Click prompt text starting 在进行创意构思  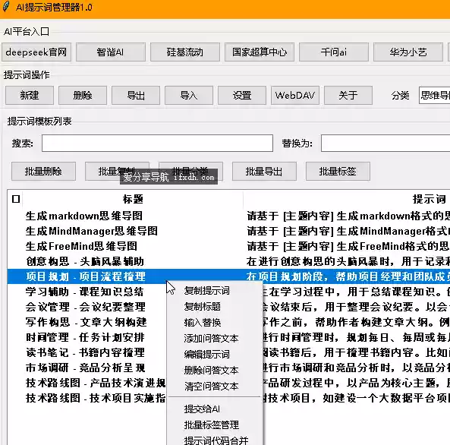[348, 261]
